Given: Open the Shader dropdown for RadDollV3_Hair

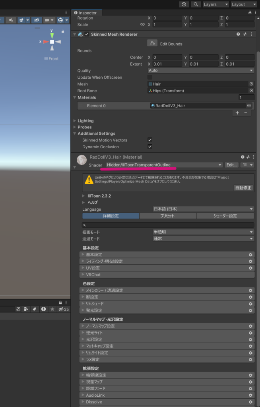Looking at the screenshot, I should point(164,165).
